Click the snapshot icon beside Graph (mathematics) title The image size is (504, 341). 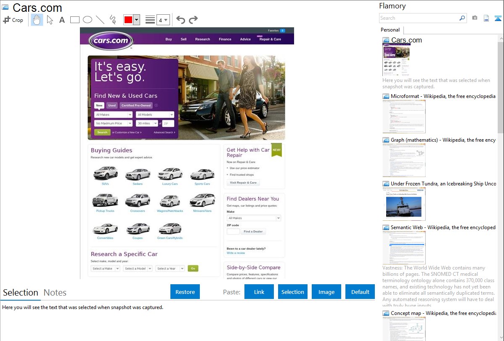(386, 140)
